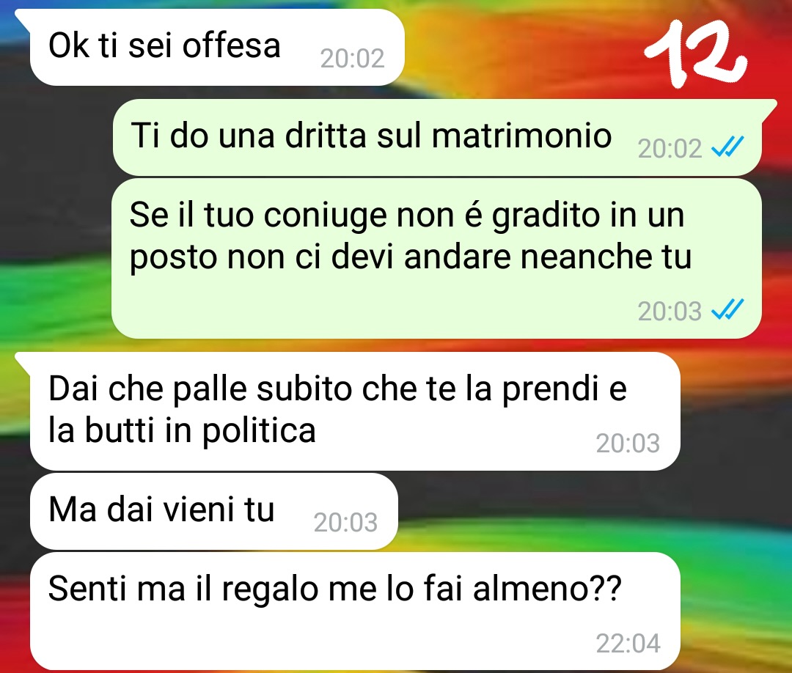This screenshot has width=792, height=673.
Task: Tap the 20:03 time beside 'Ma dai vieni tu'
Action: [x=345, y=523]
